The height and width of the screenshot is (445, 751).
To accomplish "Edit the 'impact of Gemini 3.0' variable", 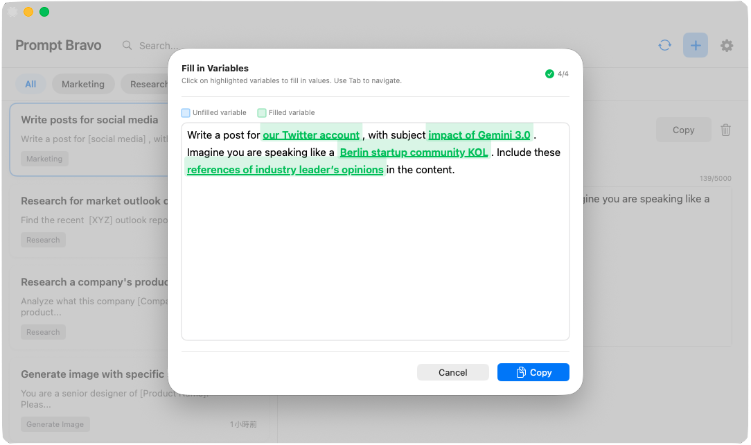I will 479,135.
